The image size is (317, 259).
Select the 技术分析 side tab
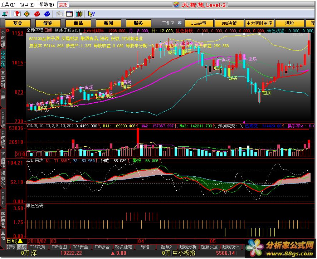click(x=3, y=59)
